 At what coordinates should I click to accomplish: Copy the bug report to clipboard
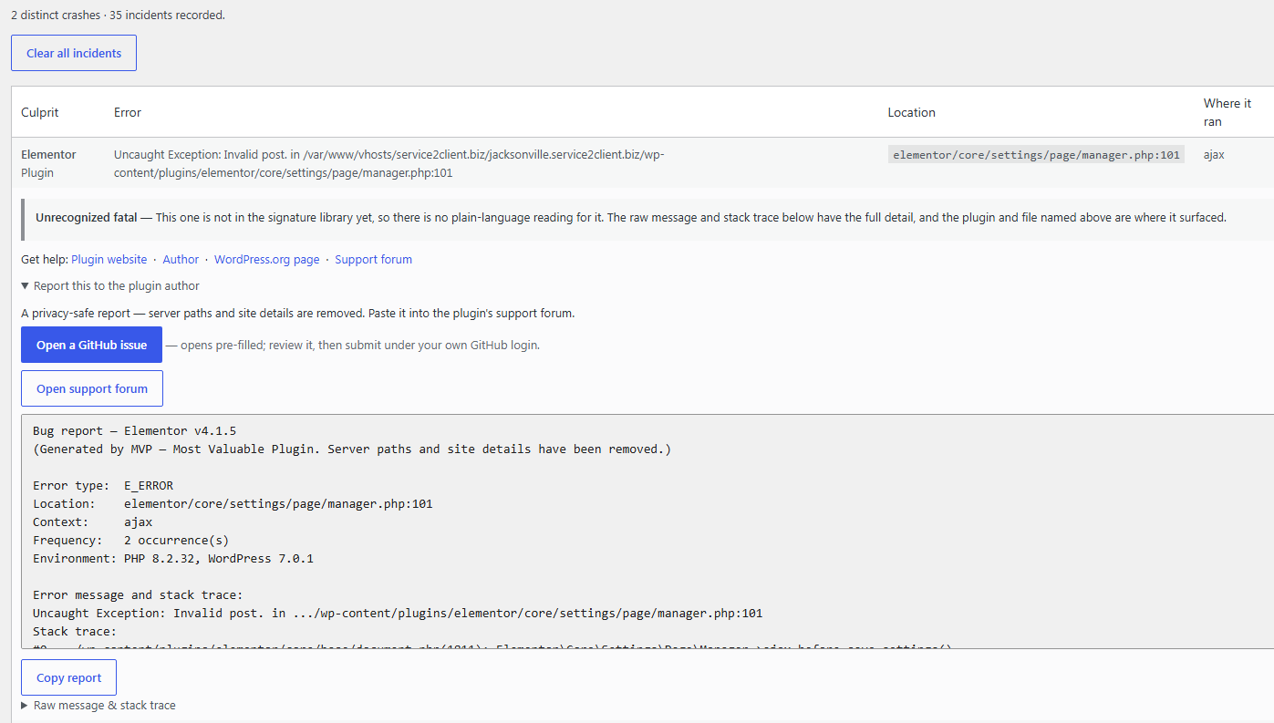click(x=68, y=677)
